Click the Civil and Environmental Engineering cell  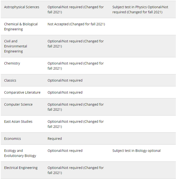(x=15, y=46)
